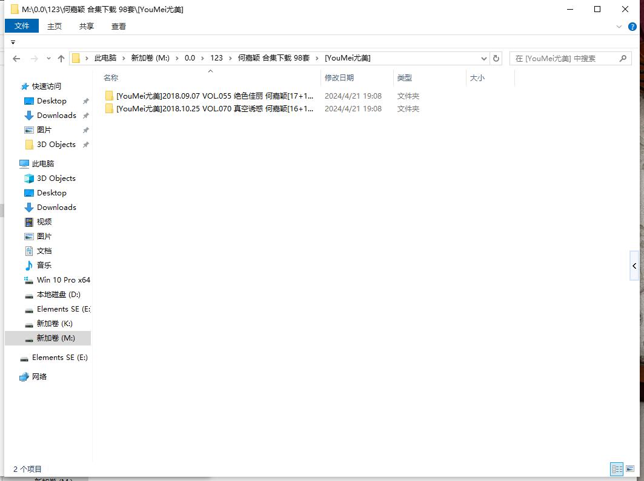This screenshot has height=481, width=644.
Task: Click 新加卷 (M:) in the address breadcrumb
Action: pyautogui.click(x=150, y=58)
